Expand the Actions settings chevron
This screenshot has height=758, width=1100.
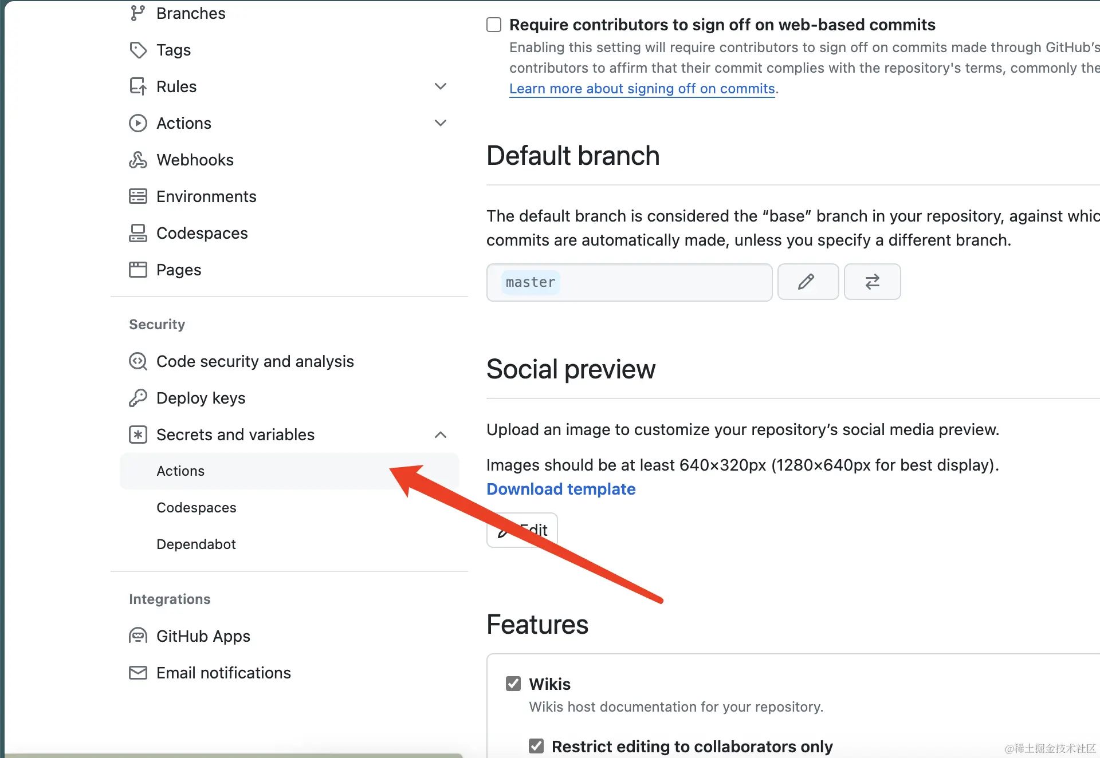tap(441, 123)
